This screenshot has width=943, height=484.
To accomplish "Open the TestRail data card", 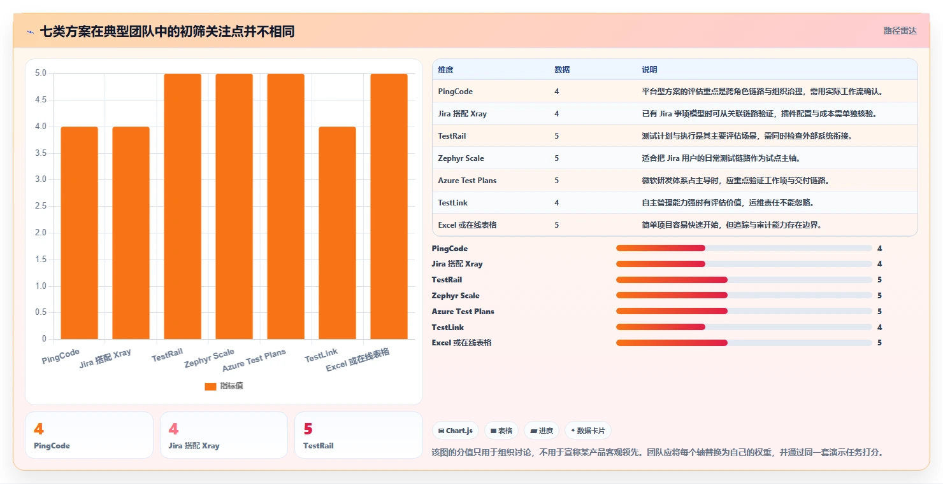I will point(359,435).
